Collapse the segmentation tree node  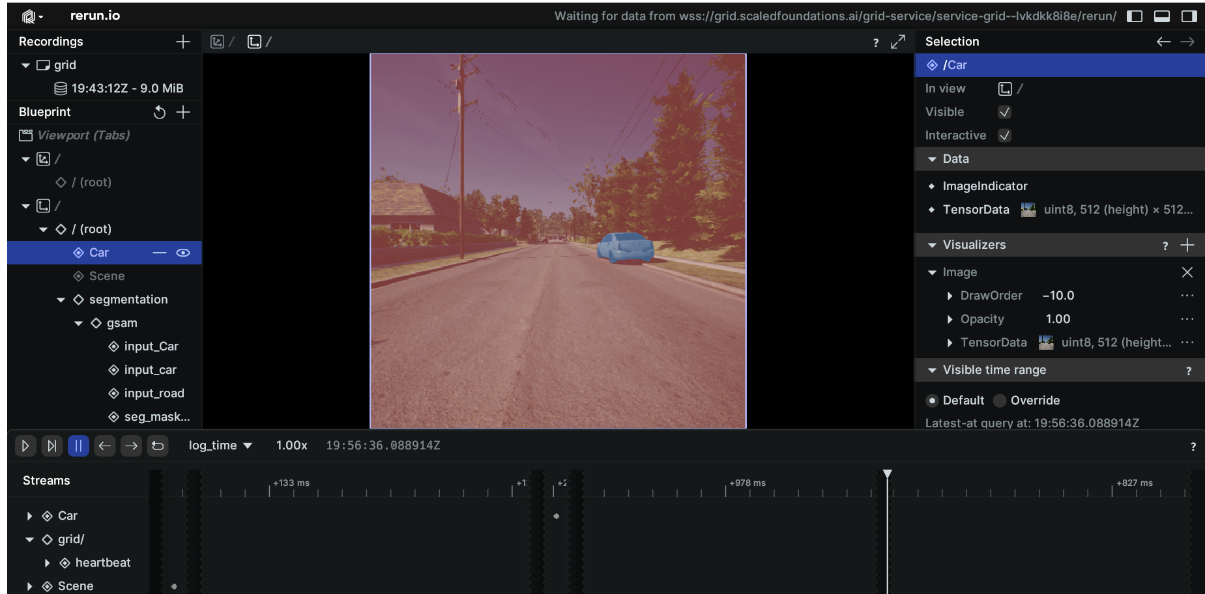(61, 300)
